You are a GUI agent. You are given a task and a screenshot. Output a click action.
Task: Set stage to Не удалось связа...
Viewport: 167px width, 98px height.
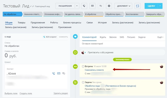[74, 14]
